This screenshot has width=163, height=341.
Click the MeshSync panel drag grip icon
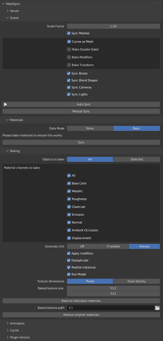(159, 4)
